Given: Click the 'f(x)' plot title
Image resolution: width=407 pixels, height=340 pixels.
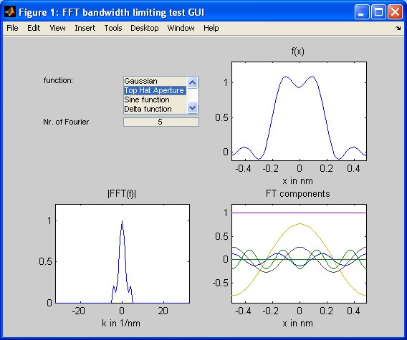Looking at the screenshot, I should tap(297, 52).
